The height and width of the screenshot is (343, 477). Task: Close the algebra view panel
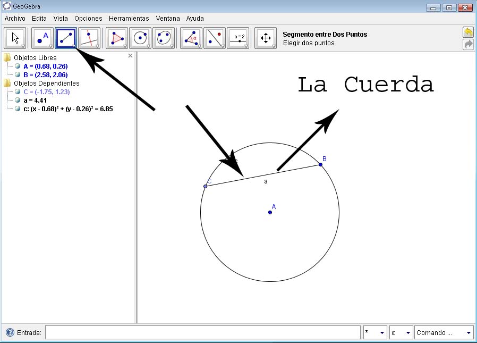tap(130, 55)
